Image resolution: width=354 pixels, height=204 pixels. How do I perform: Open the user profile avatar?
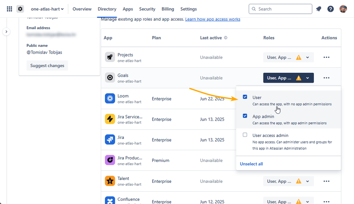(x=343, y=9)
